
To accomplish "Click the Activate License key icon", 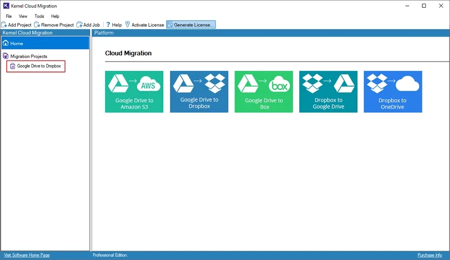I will (x=128, y=25).
